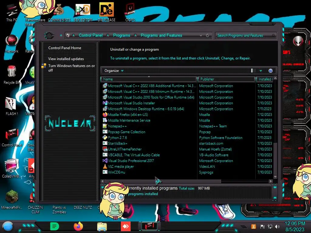Select the StartIsBack+ program entry
Image resolution: width=311 pixels, height=233 pixels.
(x=187, y=144)
